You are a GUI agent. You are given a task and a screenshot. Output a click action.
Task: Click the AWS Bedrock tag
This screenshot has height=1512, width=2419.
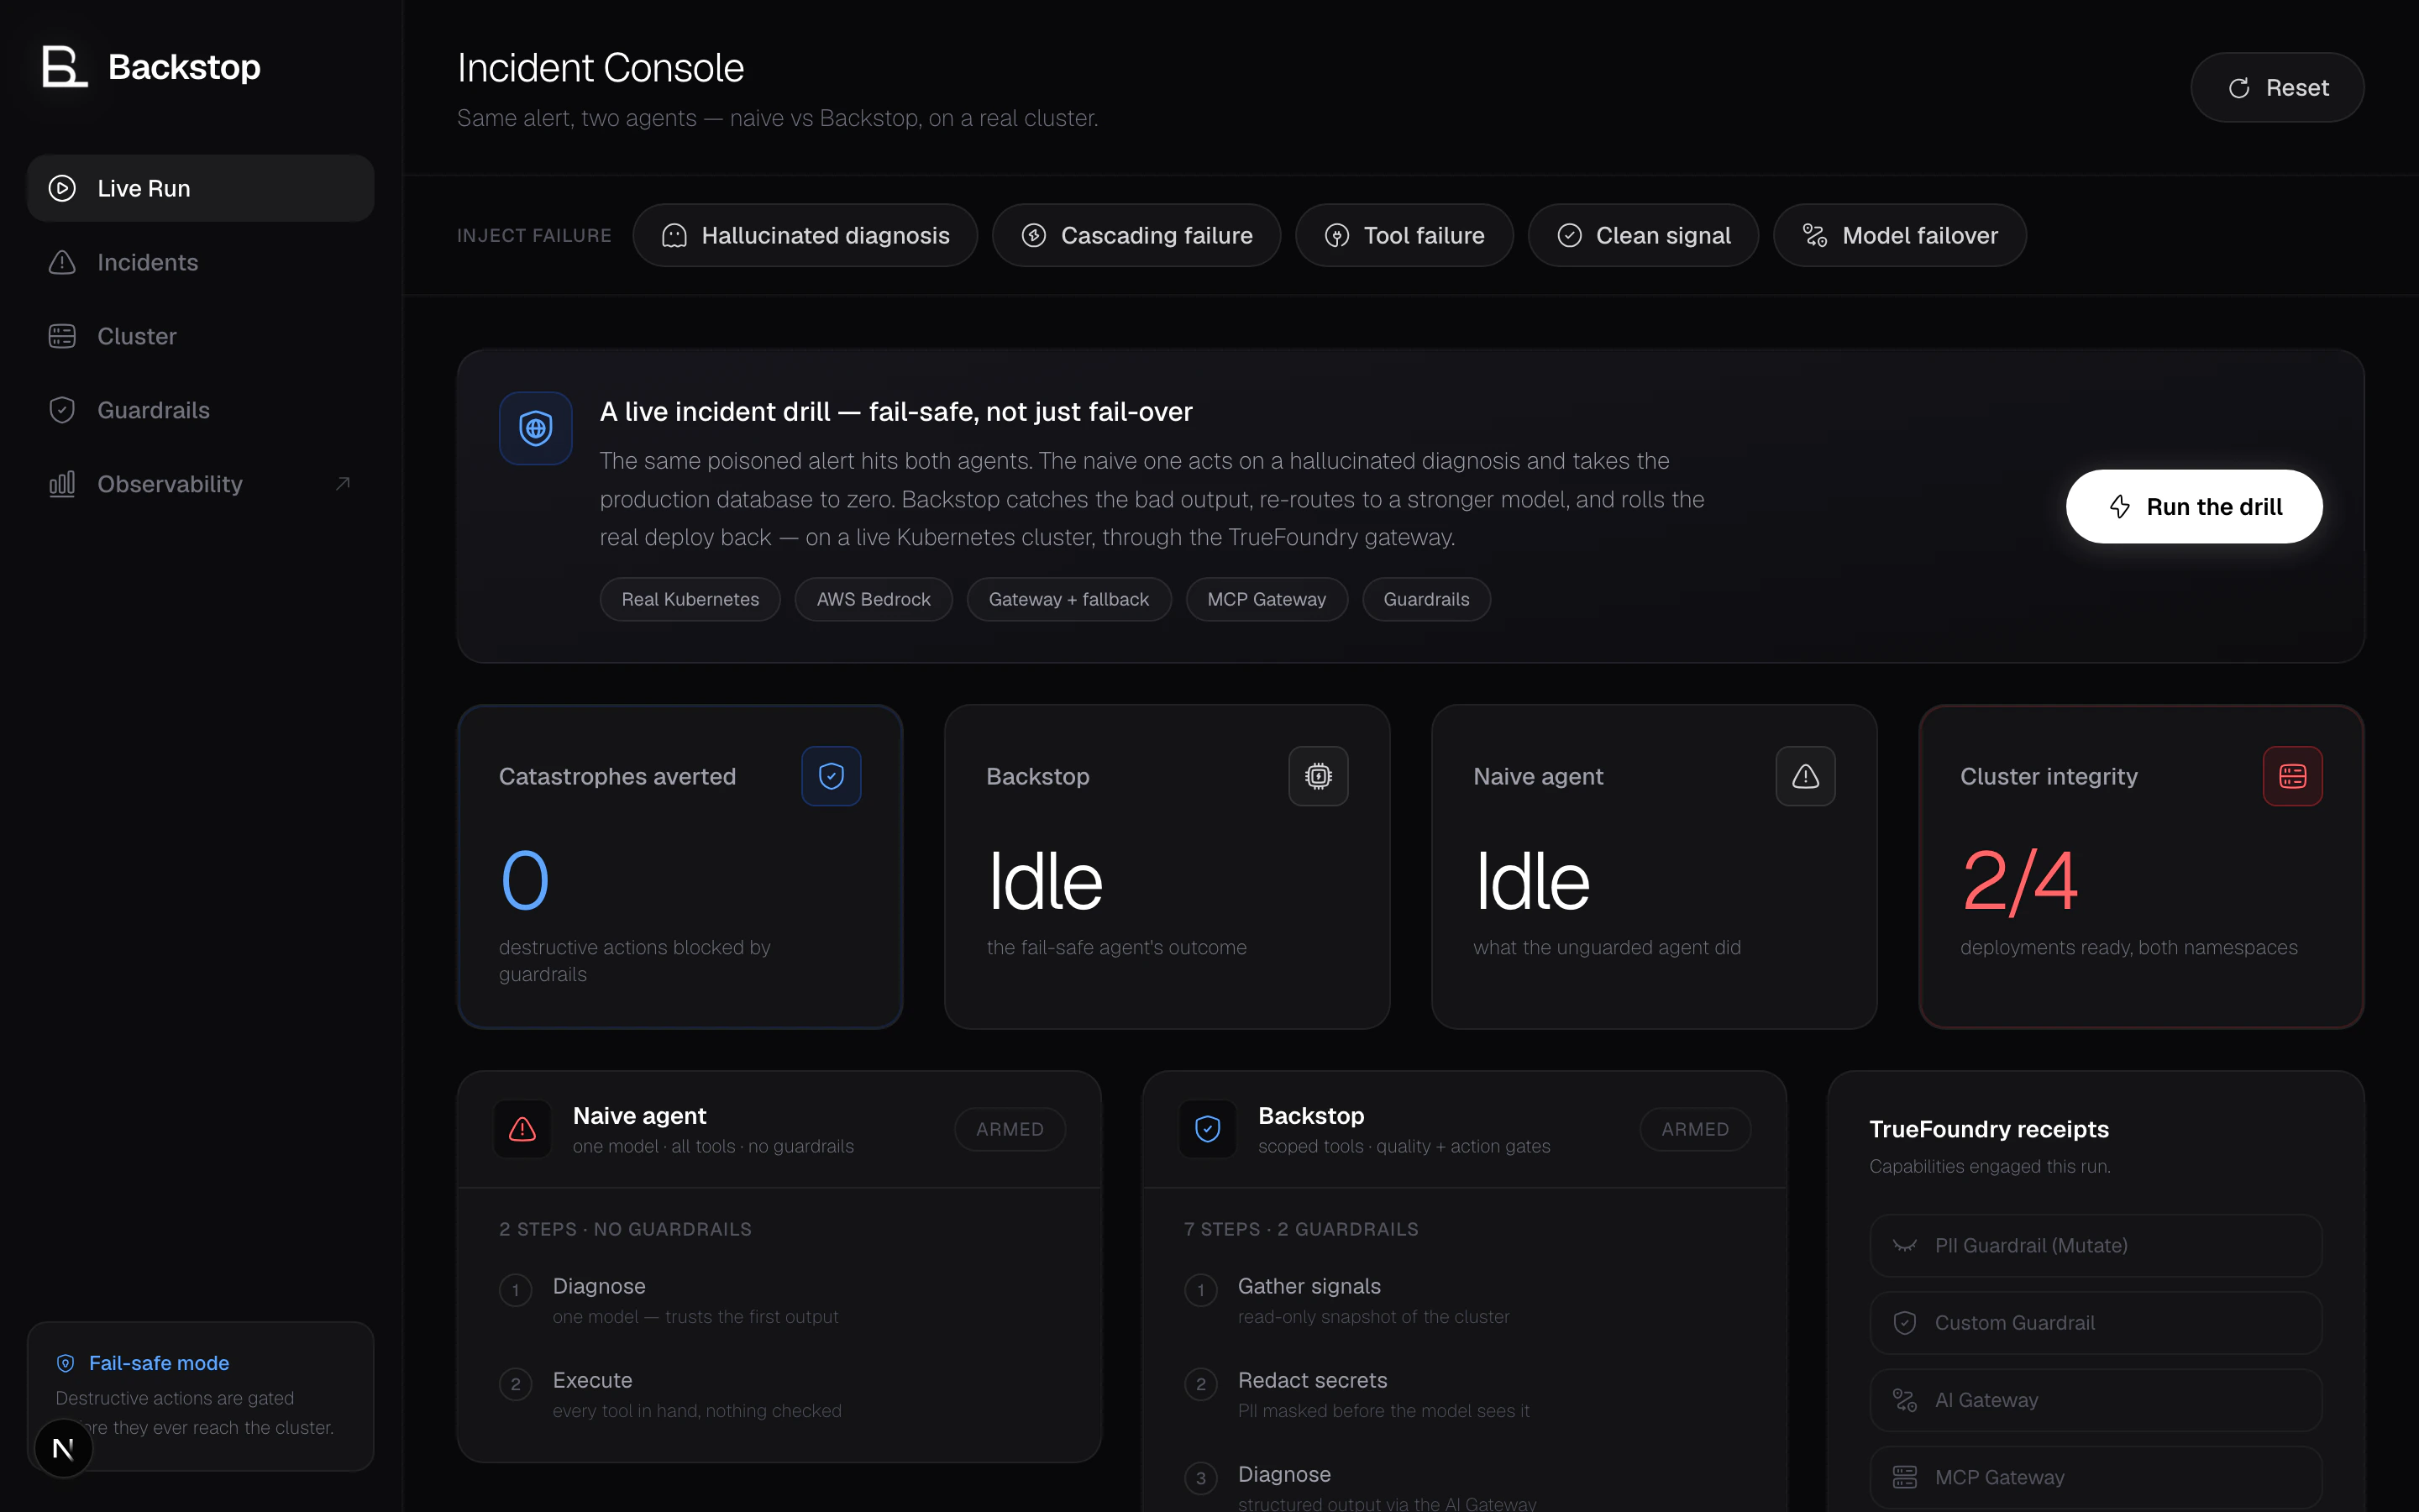[x=874, y=599]
